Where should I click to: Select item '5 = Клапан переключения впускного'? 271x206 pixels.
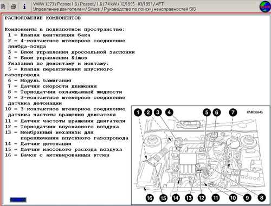tap(60, 69)
